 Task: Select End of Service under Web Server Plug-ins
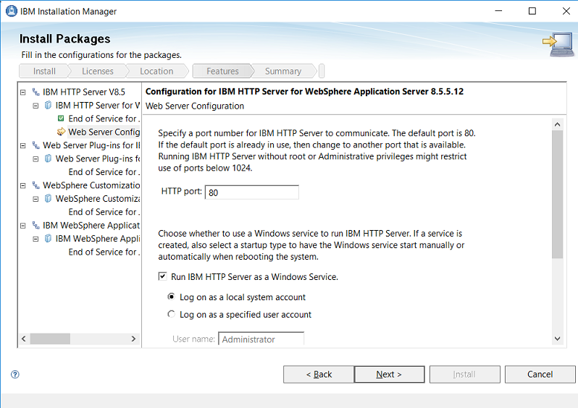tap(104, 172)
